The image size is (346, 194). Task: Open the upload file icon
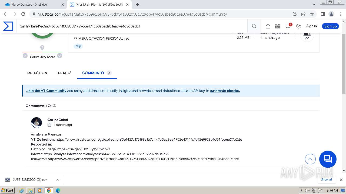tap(268, 26)
